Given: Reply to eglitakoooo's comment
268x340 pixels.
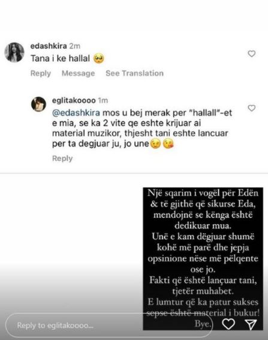Looking at the screenshot, I should [62, 159].
